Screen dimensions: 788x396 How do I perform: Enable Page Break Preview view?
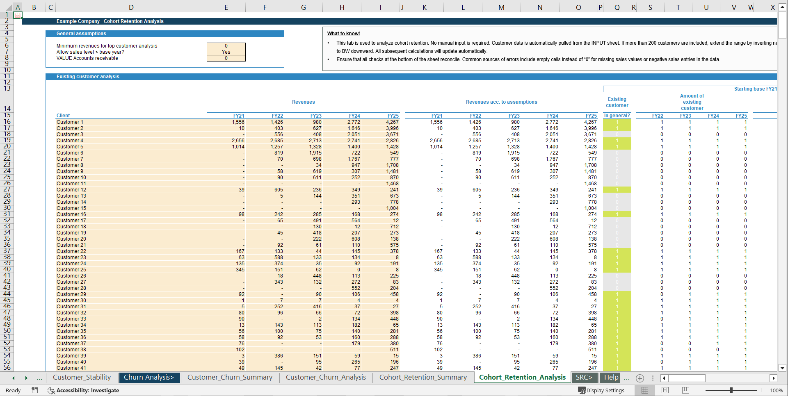tap(685, 390)
